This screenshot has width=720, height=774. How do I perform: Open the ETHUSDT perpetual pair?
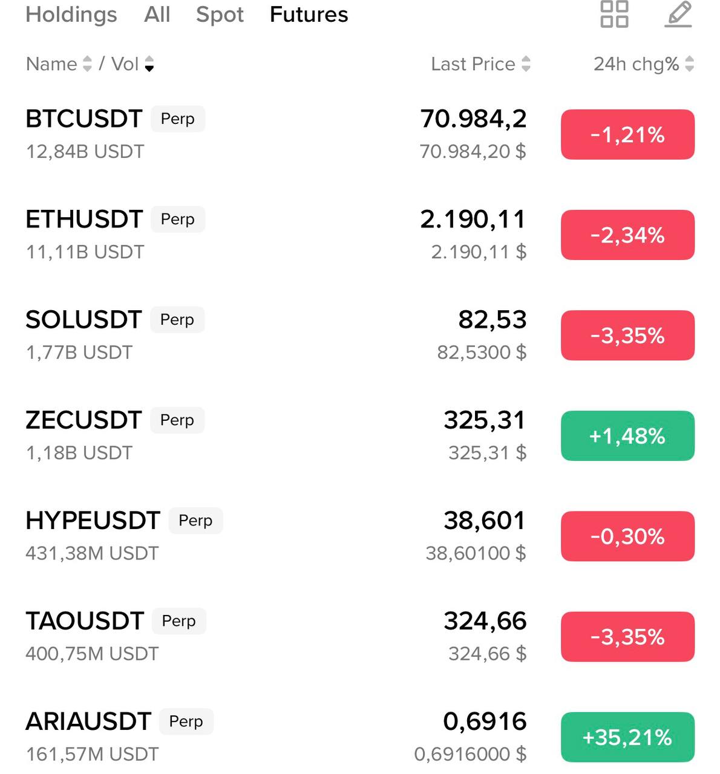[x=84, y=220]
